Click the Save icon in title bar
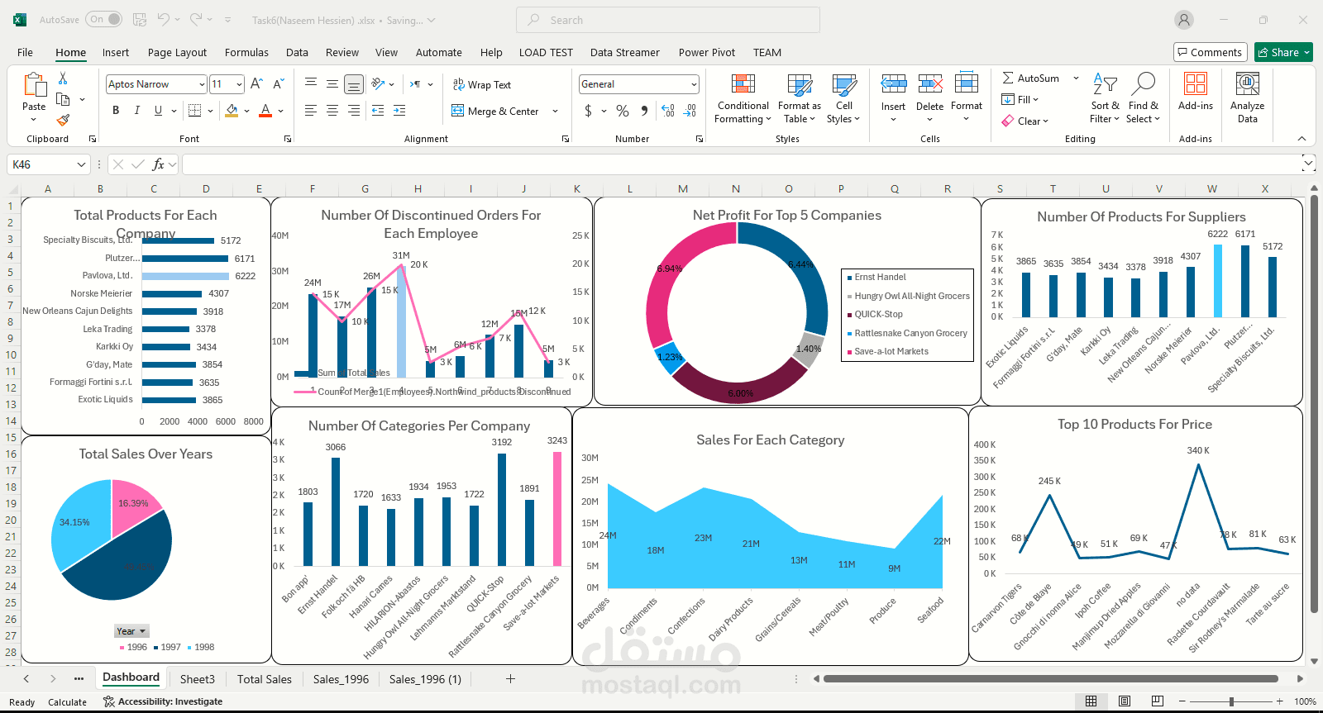The width and height of the screenshot is (1323, 713). (x=140, y=20)
